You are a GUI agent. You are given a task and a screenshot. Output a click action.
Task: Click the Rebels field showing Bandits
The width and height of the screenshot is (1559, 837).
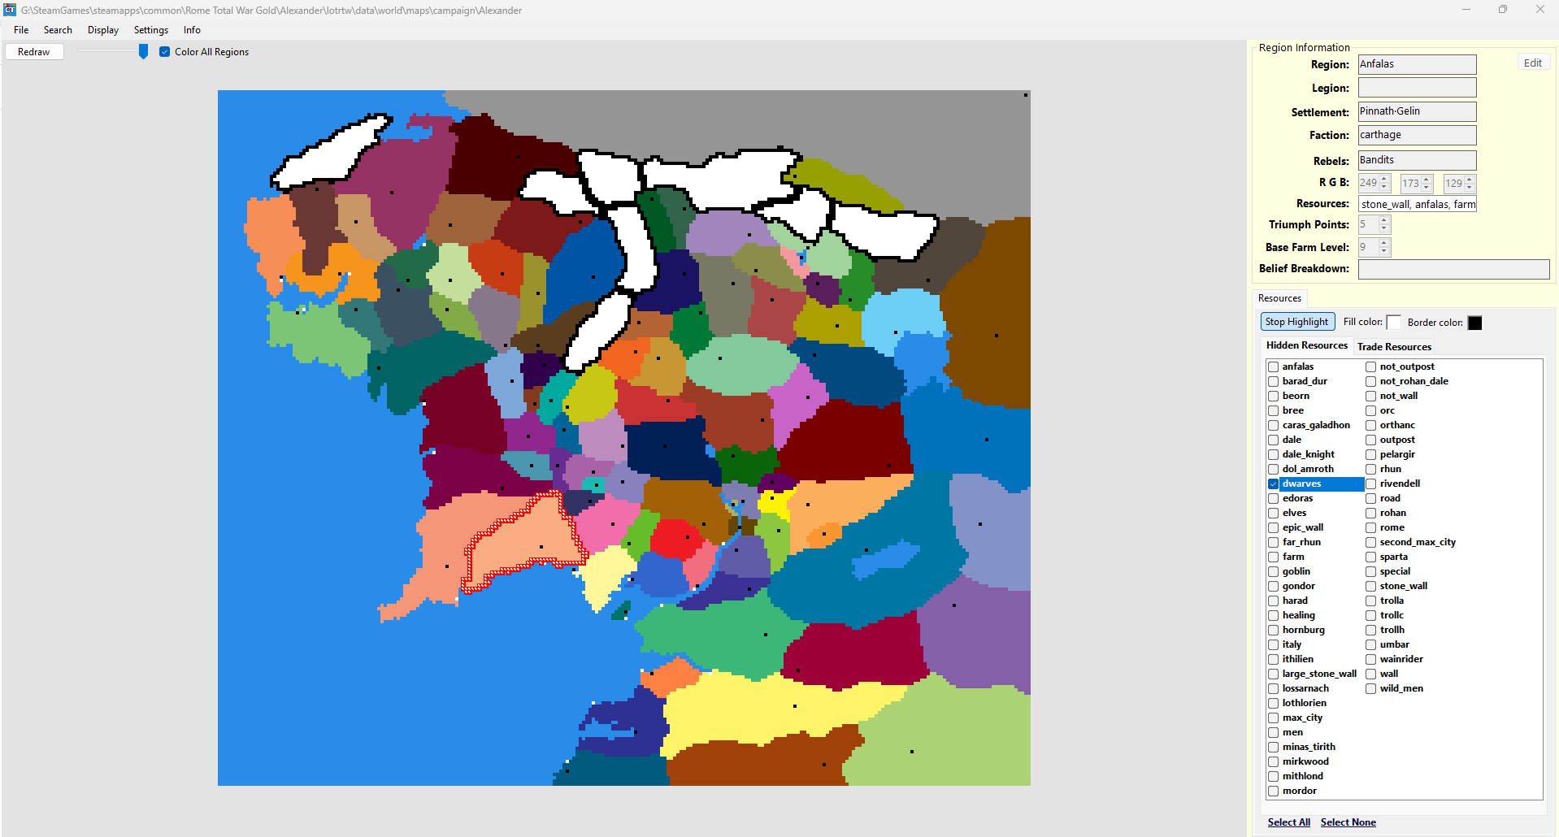pos(1417,160)
